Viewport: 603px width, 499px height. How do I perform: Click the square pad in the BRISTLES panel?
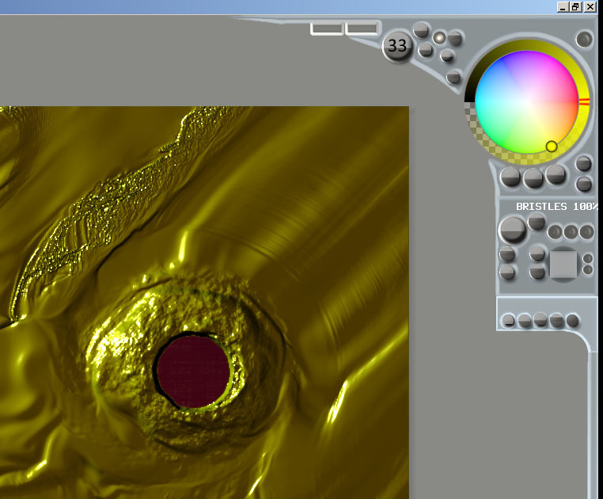pos(563,264)
